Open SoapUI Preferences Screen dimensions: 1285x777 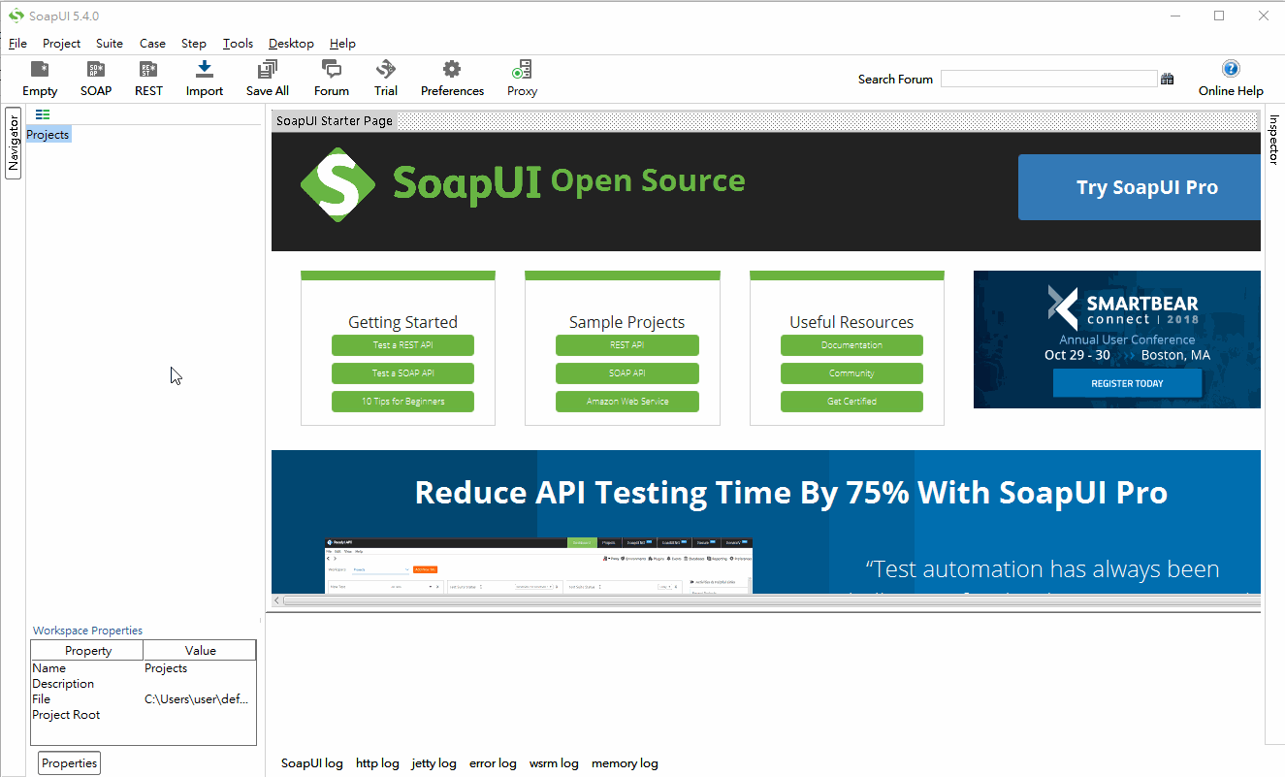(452, 78)
